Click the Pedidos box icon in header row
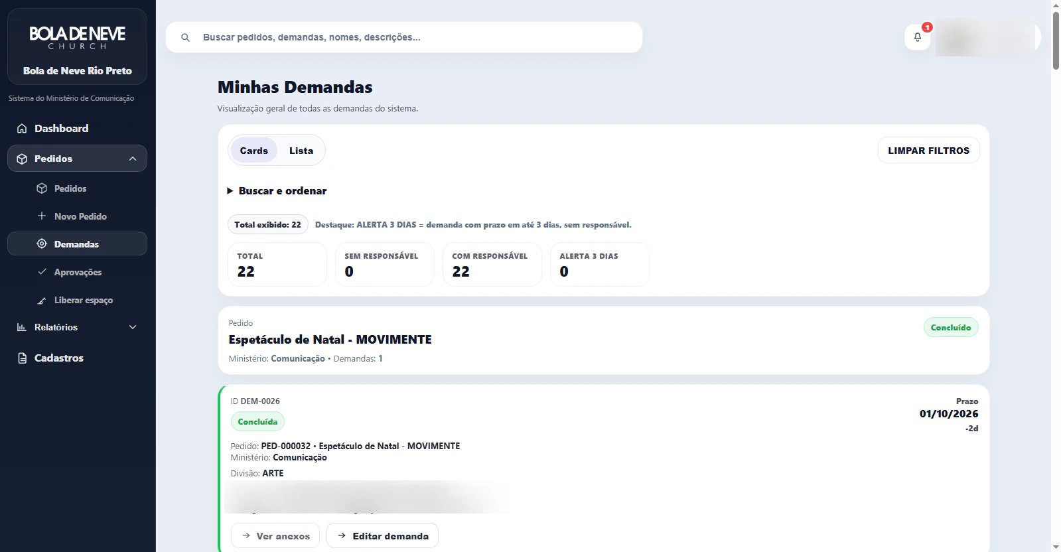The width and height of the screenshot is (1061, 552). coord(22,159)
